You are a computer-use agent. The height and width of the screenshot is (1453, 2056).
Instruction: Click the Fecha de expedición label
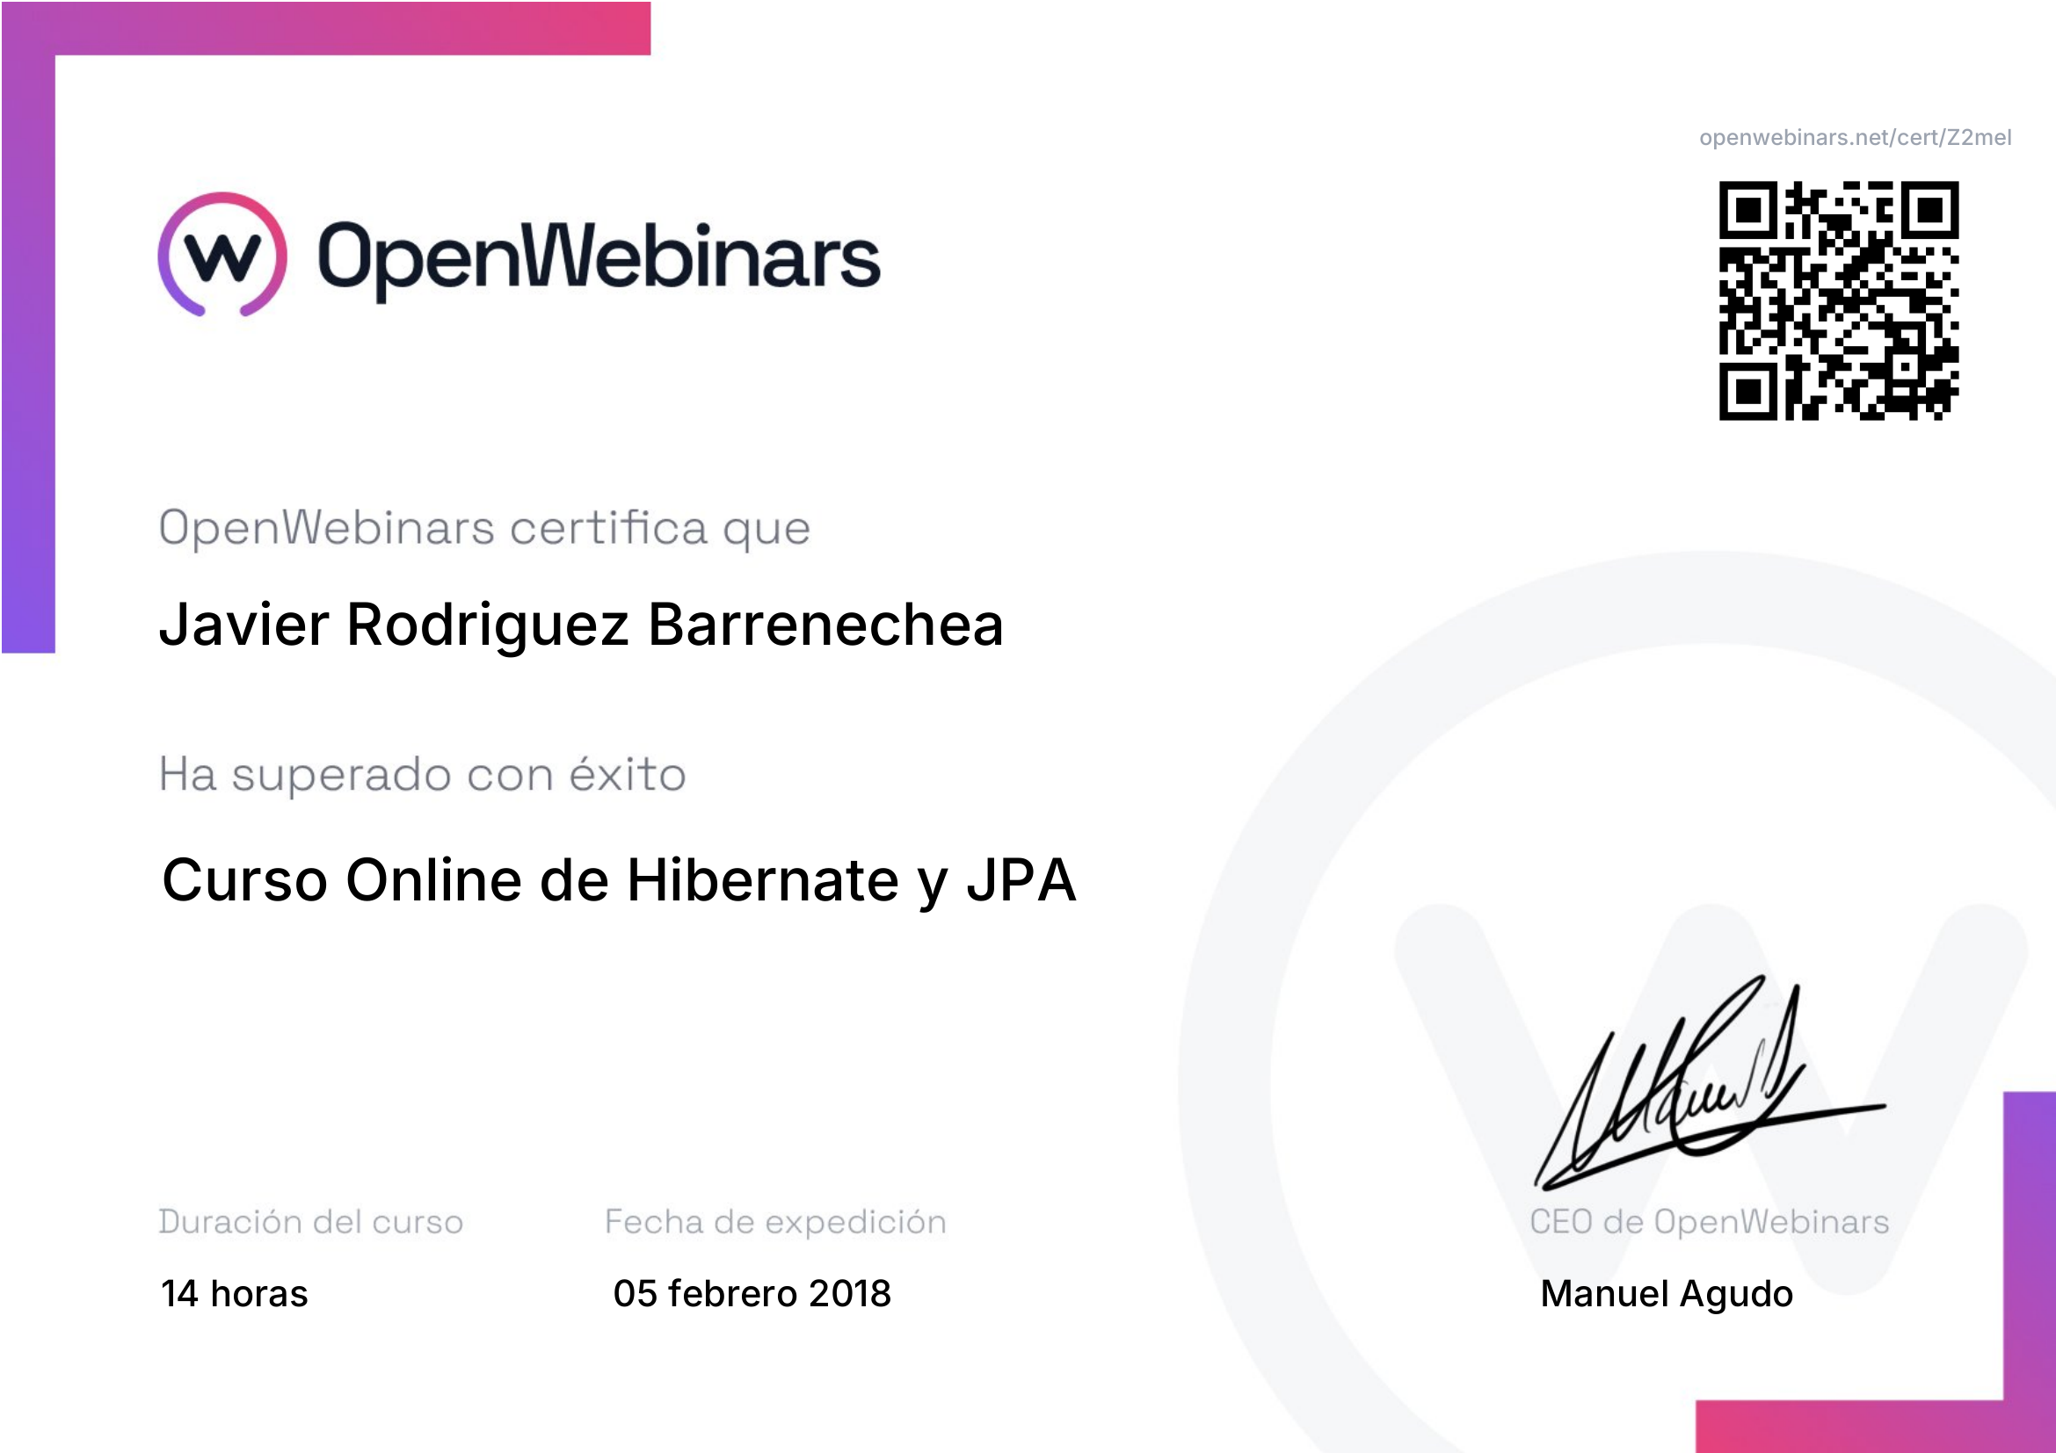[x=775, y=1222]
